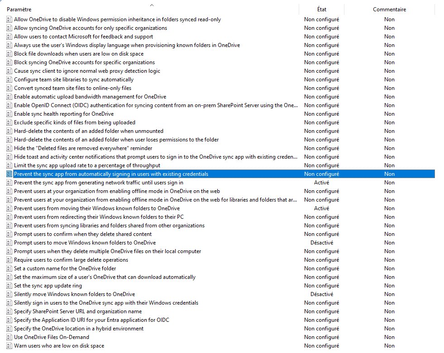Click the Non comment cell of "Warn users who are low on disk space"

pyautogui.click(x=389, y=346)
